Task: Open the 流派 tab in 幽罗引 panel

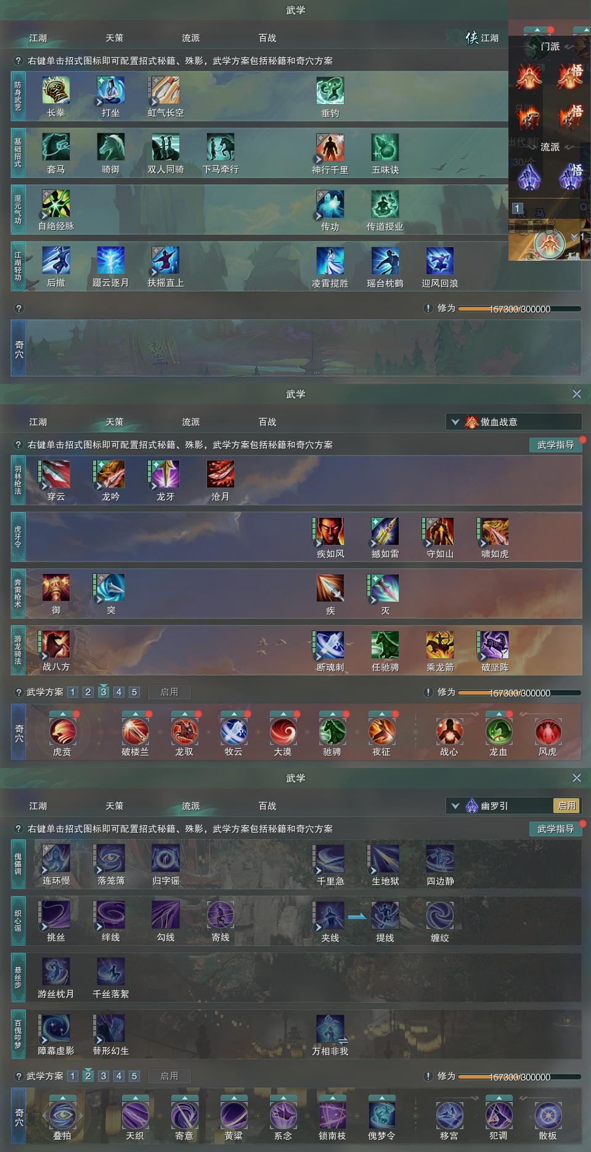Action: click(x=191, y=806)
